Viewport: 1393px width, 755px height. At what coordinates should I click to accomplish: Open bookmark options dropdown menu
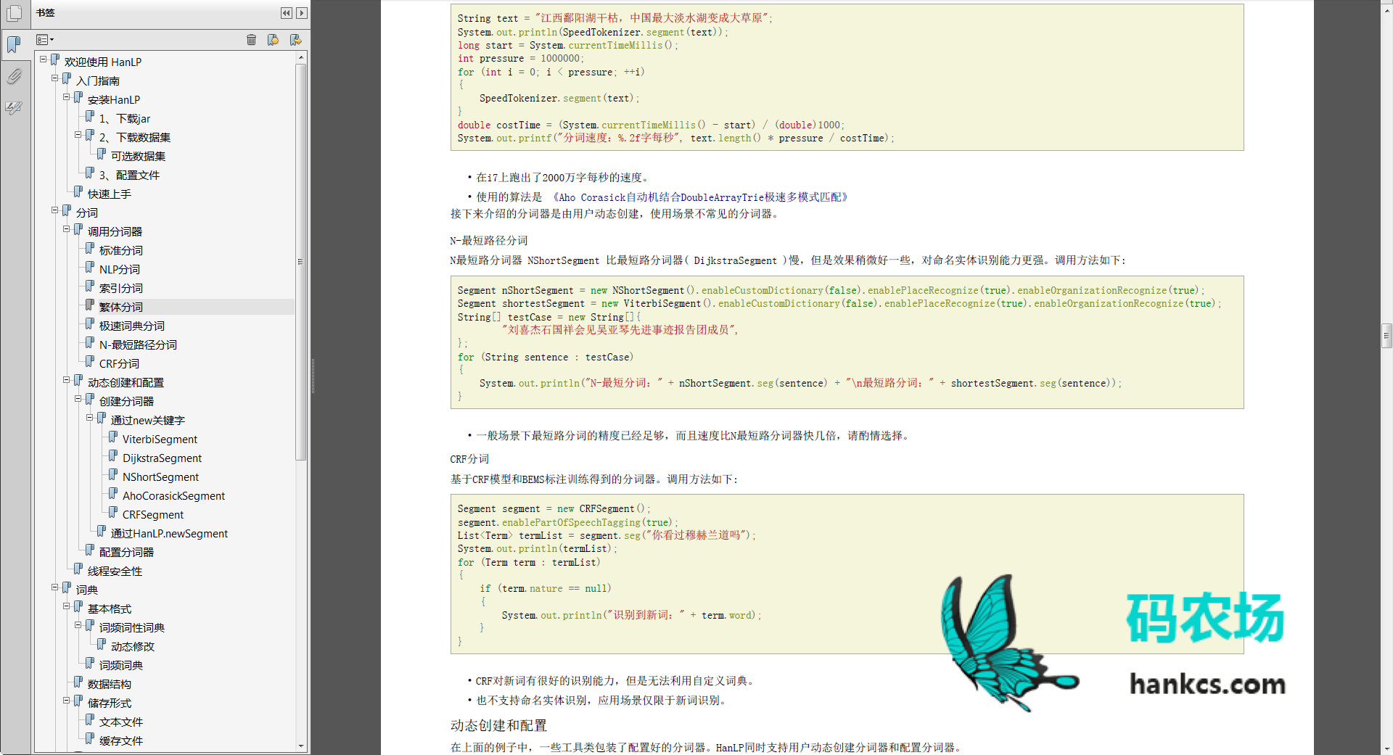click(x=45, y=40)
